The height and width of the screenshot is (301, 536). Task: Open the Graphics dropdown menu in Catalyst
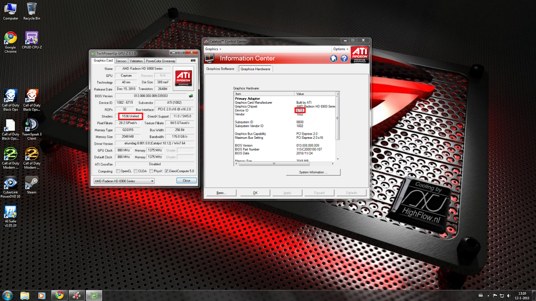[213, 49]
